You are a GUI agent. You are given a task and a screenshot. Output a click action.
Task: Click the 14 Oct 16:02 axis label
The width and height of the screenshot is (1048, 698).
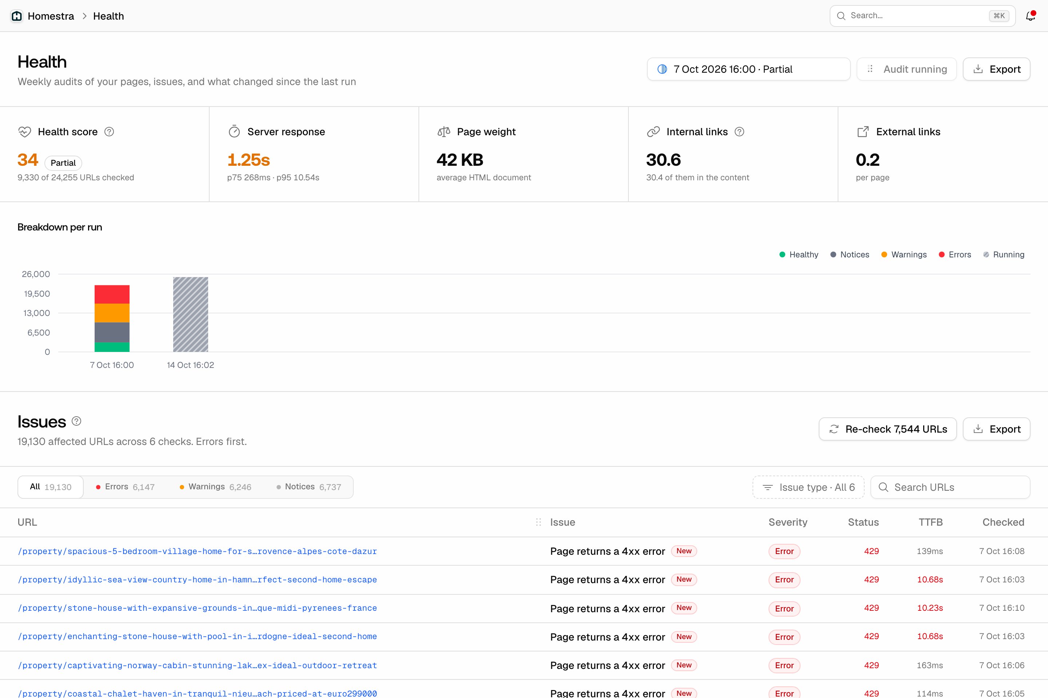tap(190, 365)
